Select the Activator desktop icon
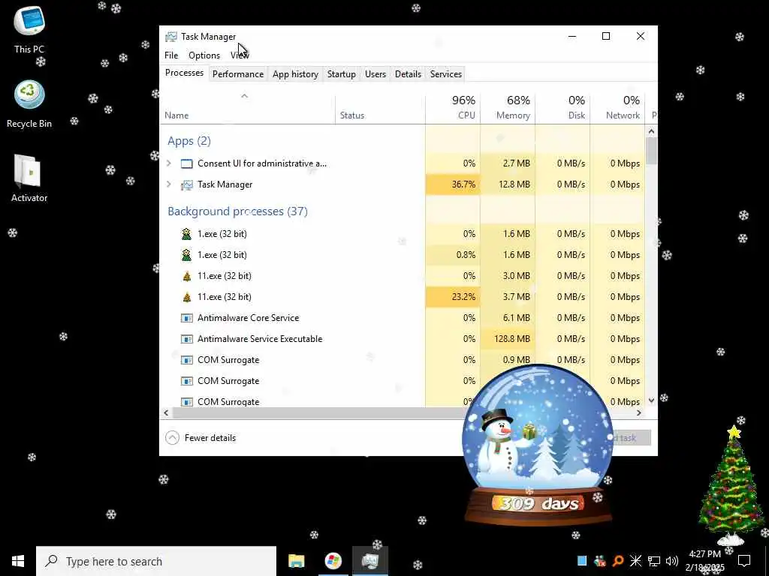Viewport: 769px width, 576px height. click(29, 178)
